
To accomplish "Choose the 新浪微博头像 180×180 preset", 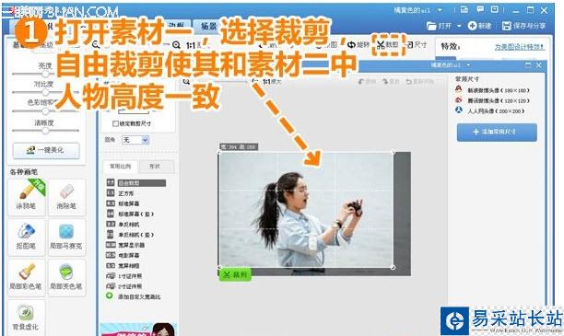I will pos(492,90).
